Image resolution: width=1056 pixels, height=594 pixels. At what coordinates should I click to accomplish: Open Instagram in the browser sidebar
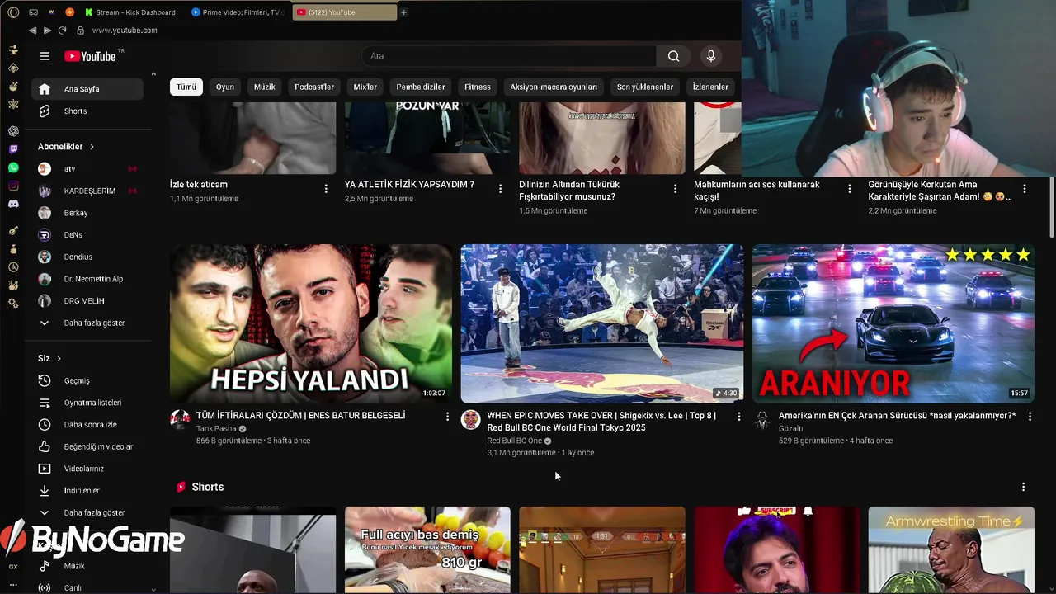[13, 186]
